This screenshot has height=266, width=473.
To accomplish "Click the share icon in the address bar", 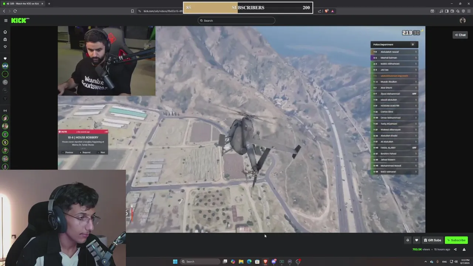I will point(319,11).
